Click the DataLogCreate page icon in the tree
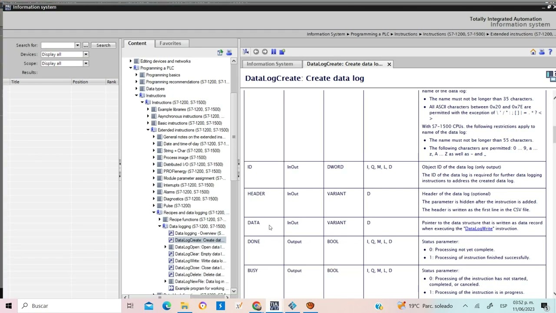Screen dimensions: 556x313 pyautogui.click(x=171, y=240)
